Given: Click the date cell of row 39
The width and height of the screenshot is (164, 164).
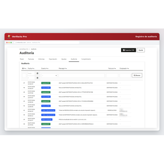Looking at the screenshot, I should 31,119.
